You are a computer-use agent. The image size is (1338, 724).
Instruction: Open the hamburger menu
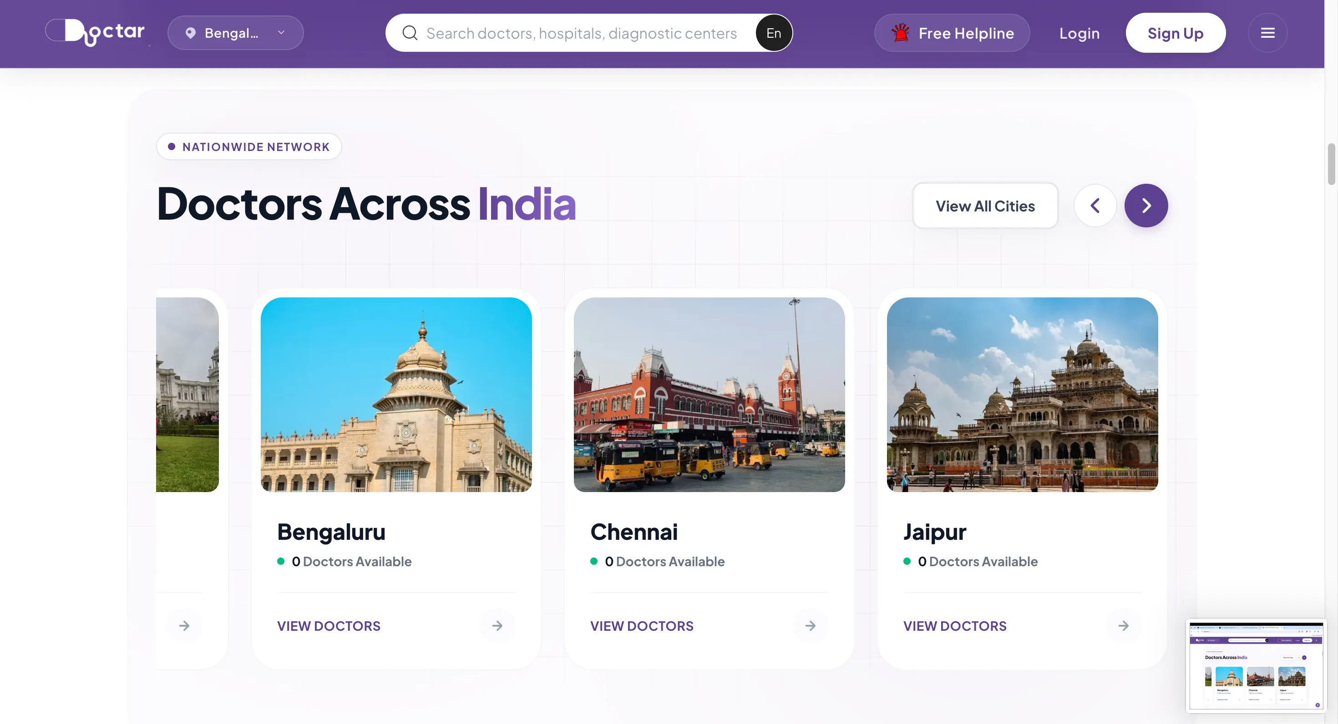[1267, 33]
